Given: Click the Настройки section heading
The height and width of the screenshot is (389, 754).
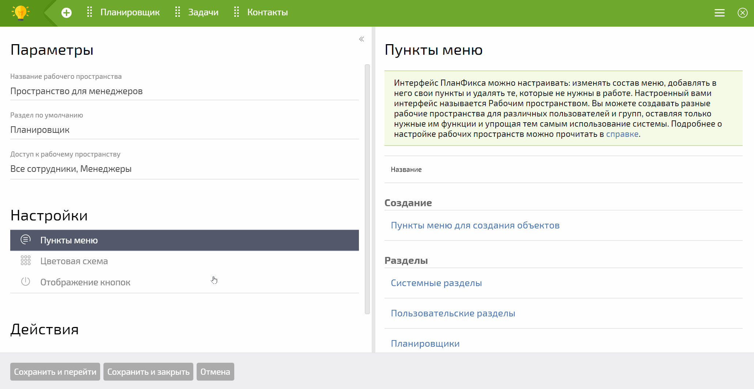Looking at the screenshot, I should click(49, 216).
